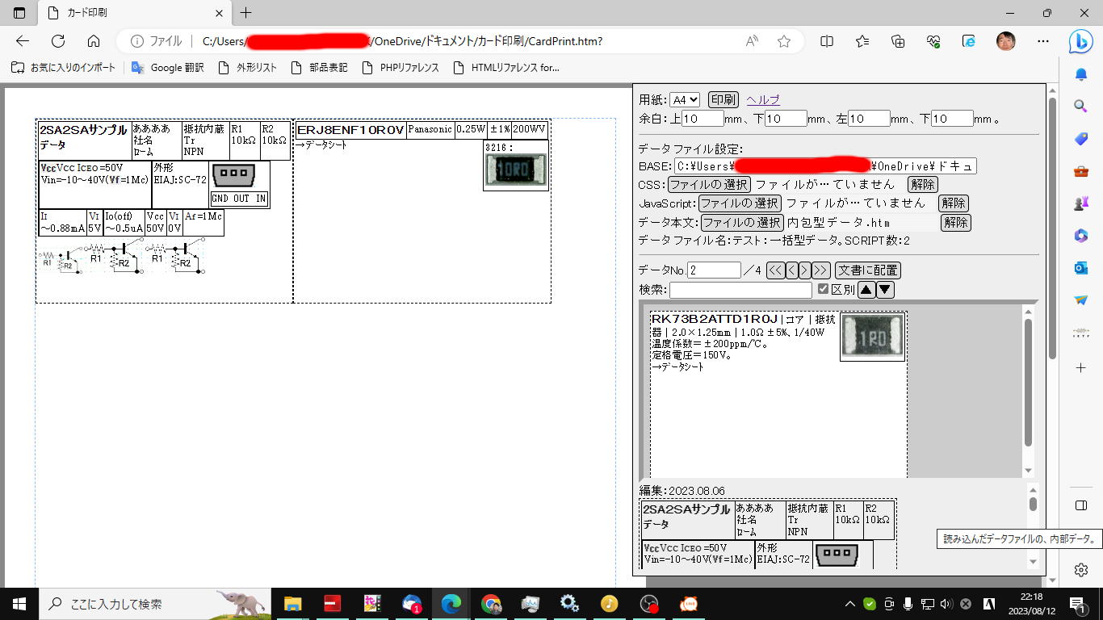Image resolution: width=1103 pixels, height=620 pixels.
Task: Open the browser Settings and more menu
Action: click(x=1043, y=41)
